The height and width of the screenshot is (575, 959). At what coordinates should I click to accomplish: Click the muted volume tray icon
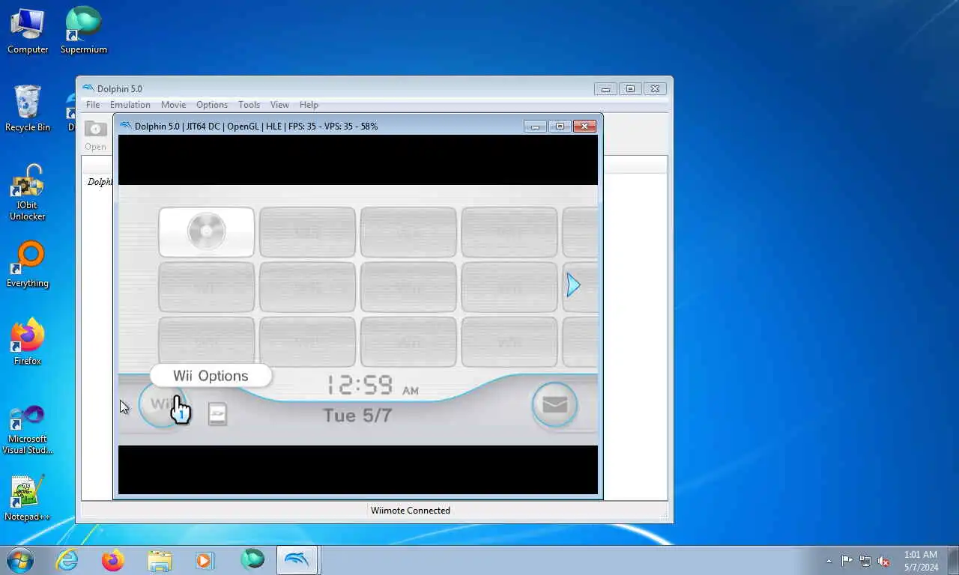pos(884,561)
